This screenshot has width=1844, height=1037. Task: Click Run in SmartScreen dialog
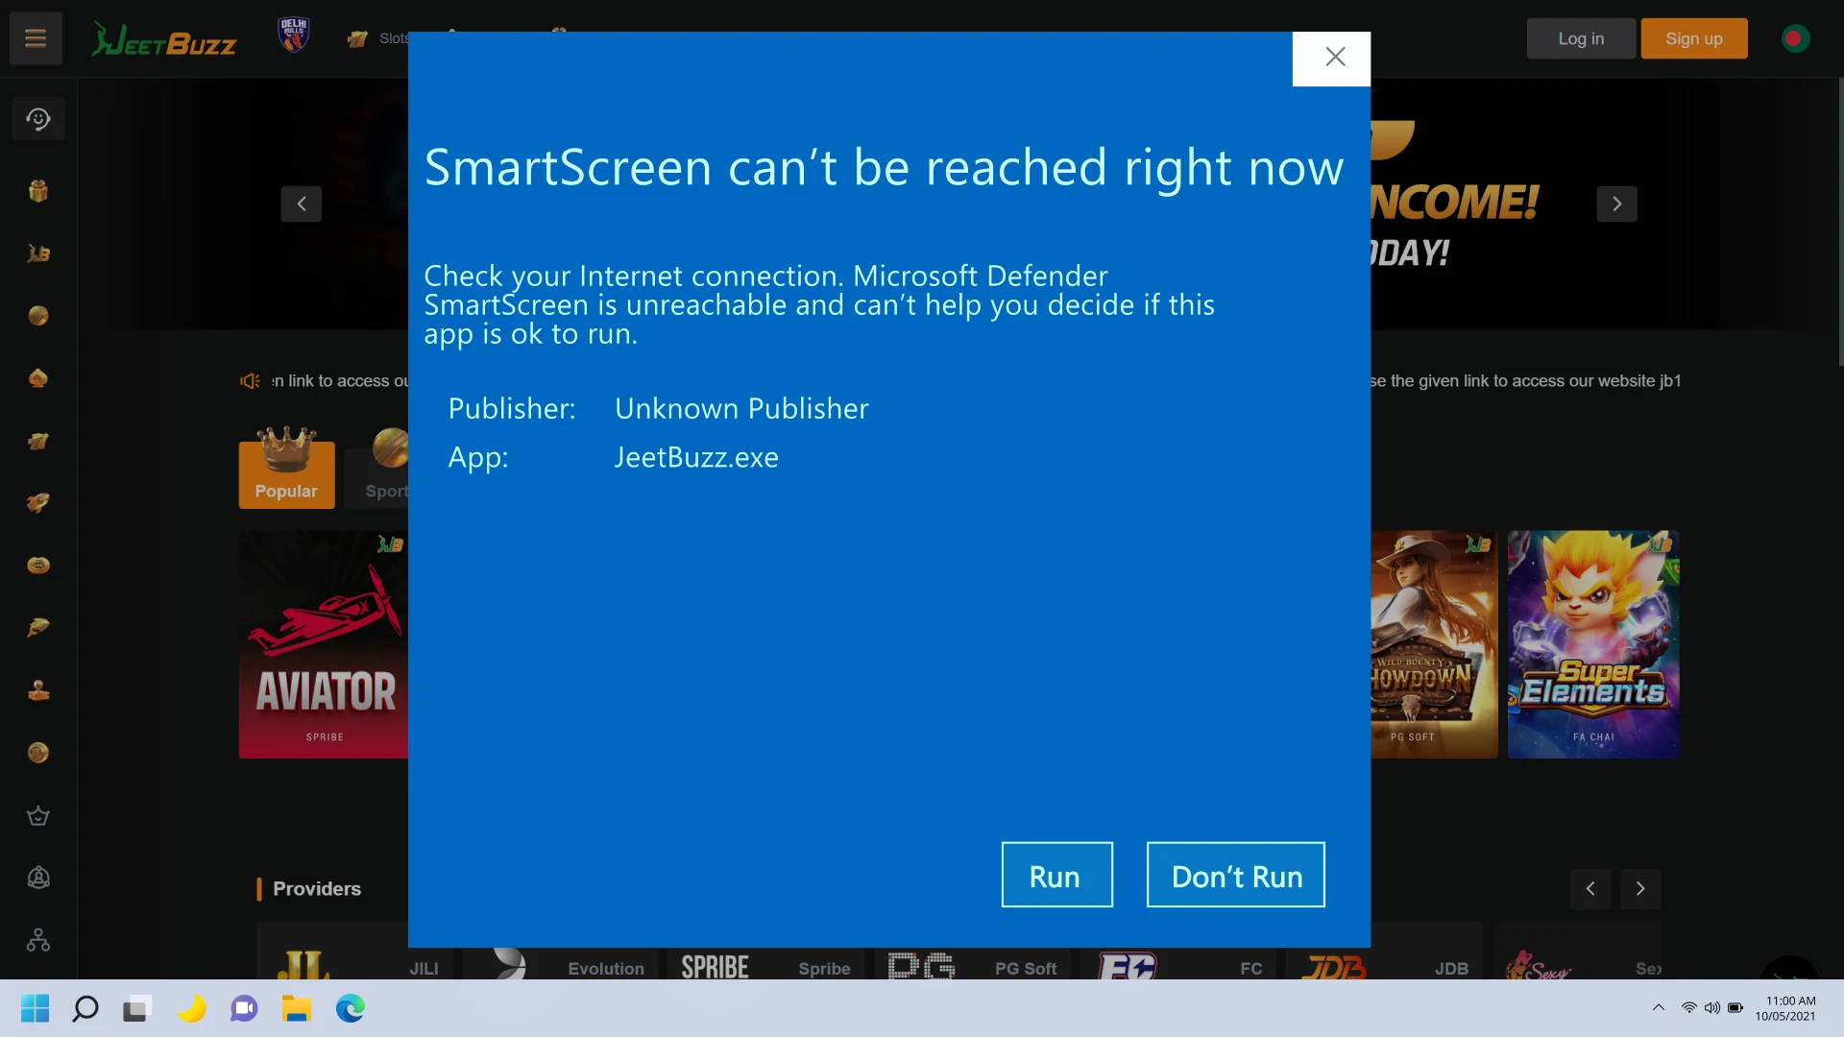[1056, 876]
